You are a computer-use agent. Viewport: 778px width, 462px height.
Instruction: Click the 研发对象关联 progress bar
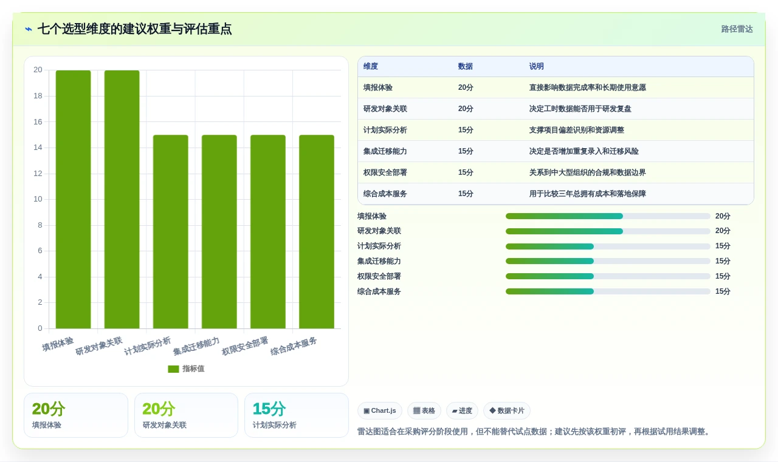tap(608, 231)
